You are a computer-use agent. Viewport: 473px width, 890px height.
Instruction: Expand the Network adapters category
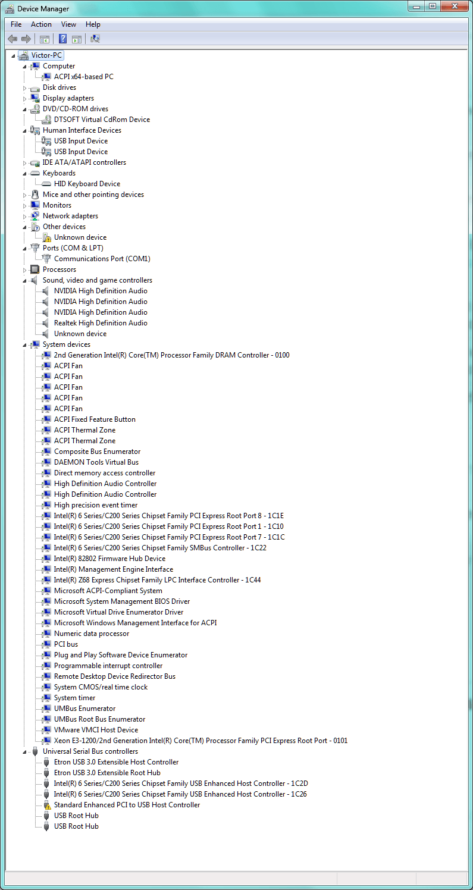point(25,217)
